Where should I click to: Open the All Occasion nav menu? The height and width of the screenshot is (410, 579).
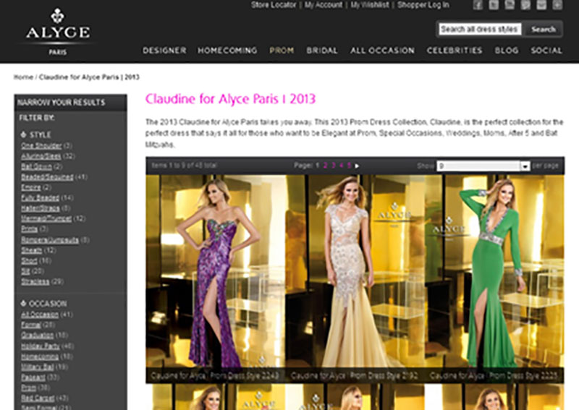coord(382,51)
